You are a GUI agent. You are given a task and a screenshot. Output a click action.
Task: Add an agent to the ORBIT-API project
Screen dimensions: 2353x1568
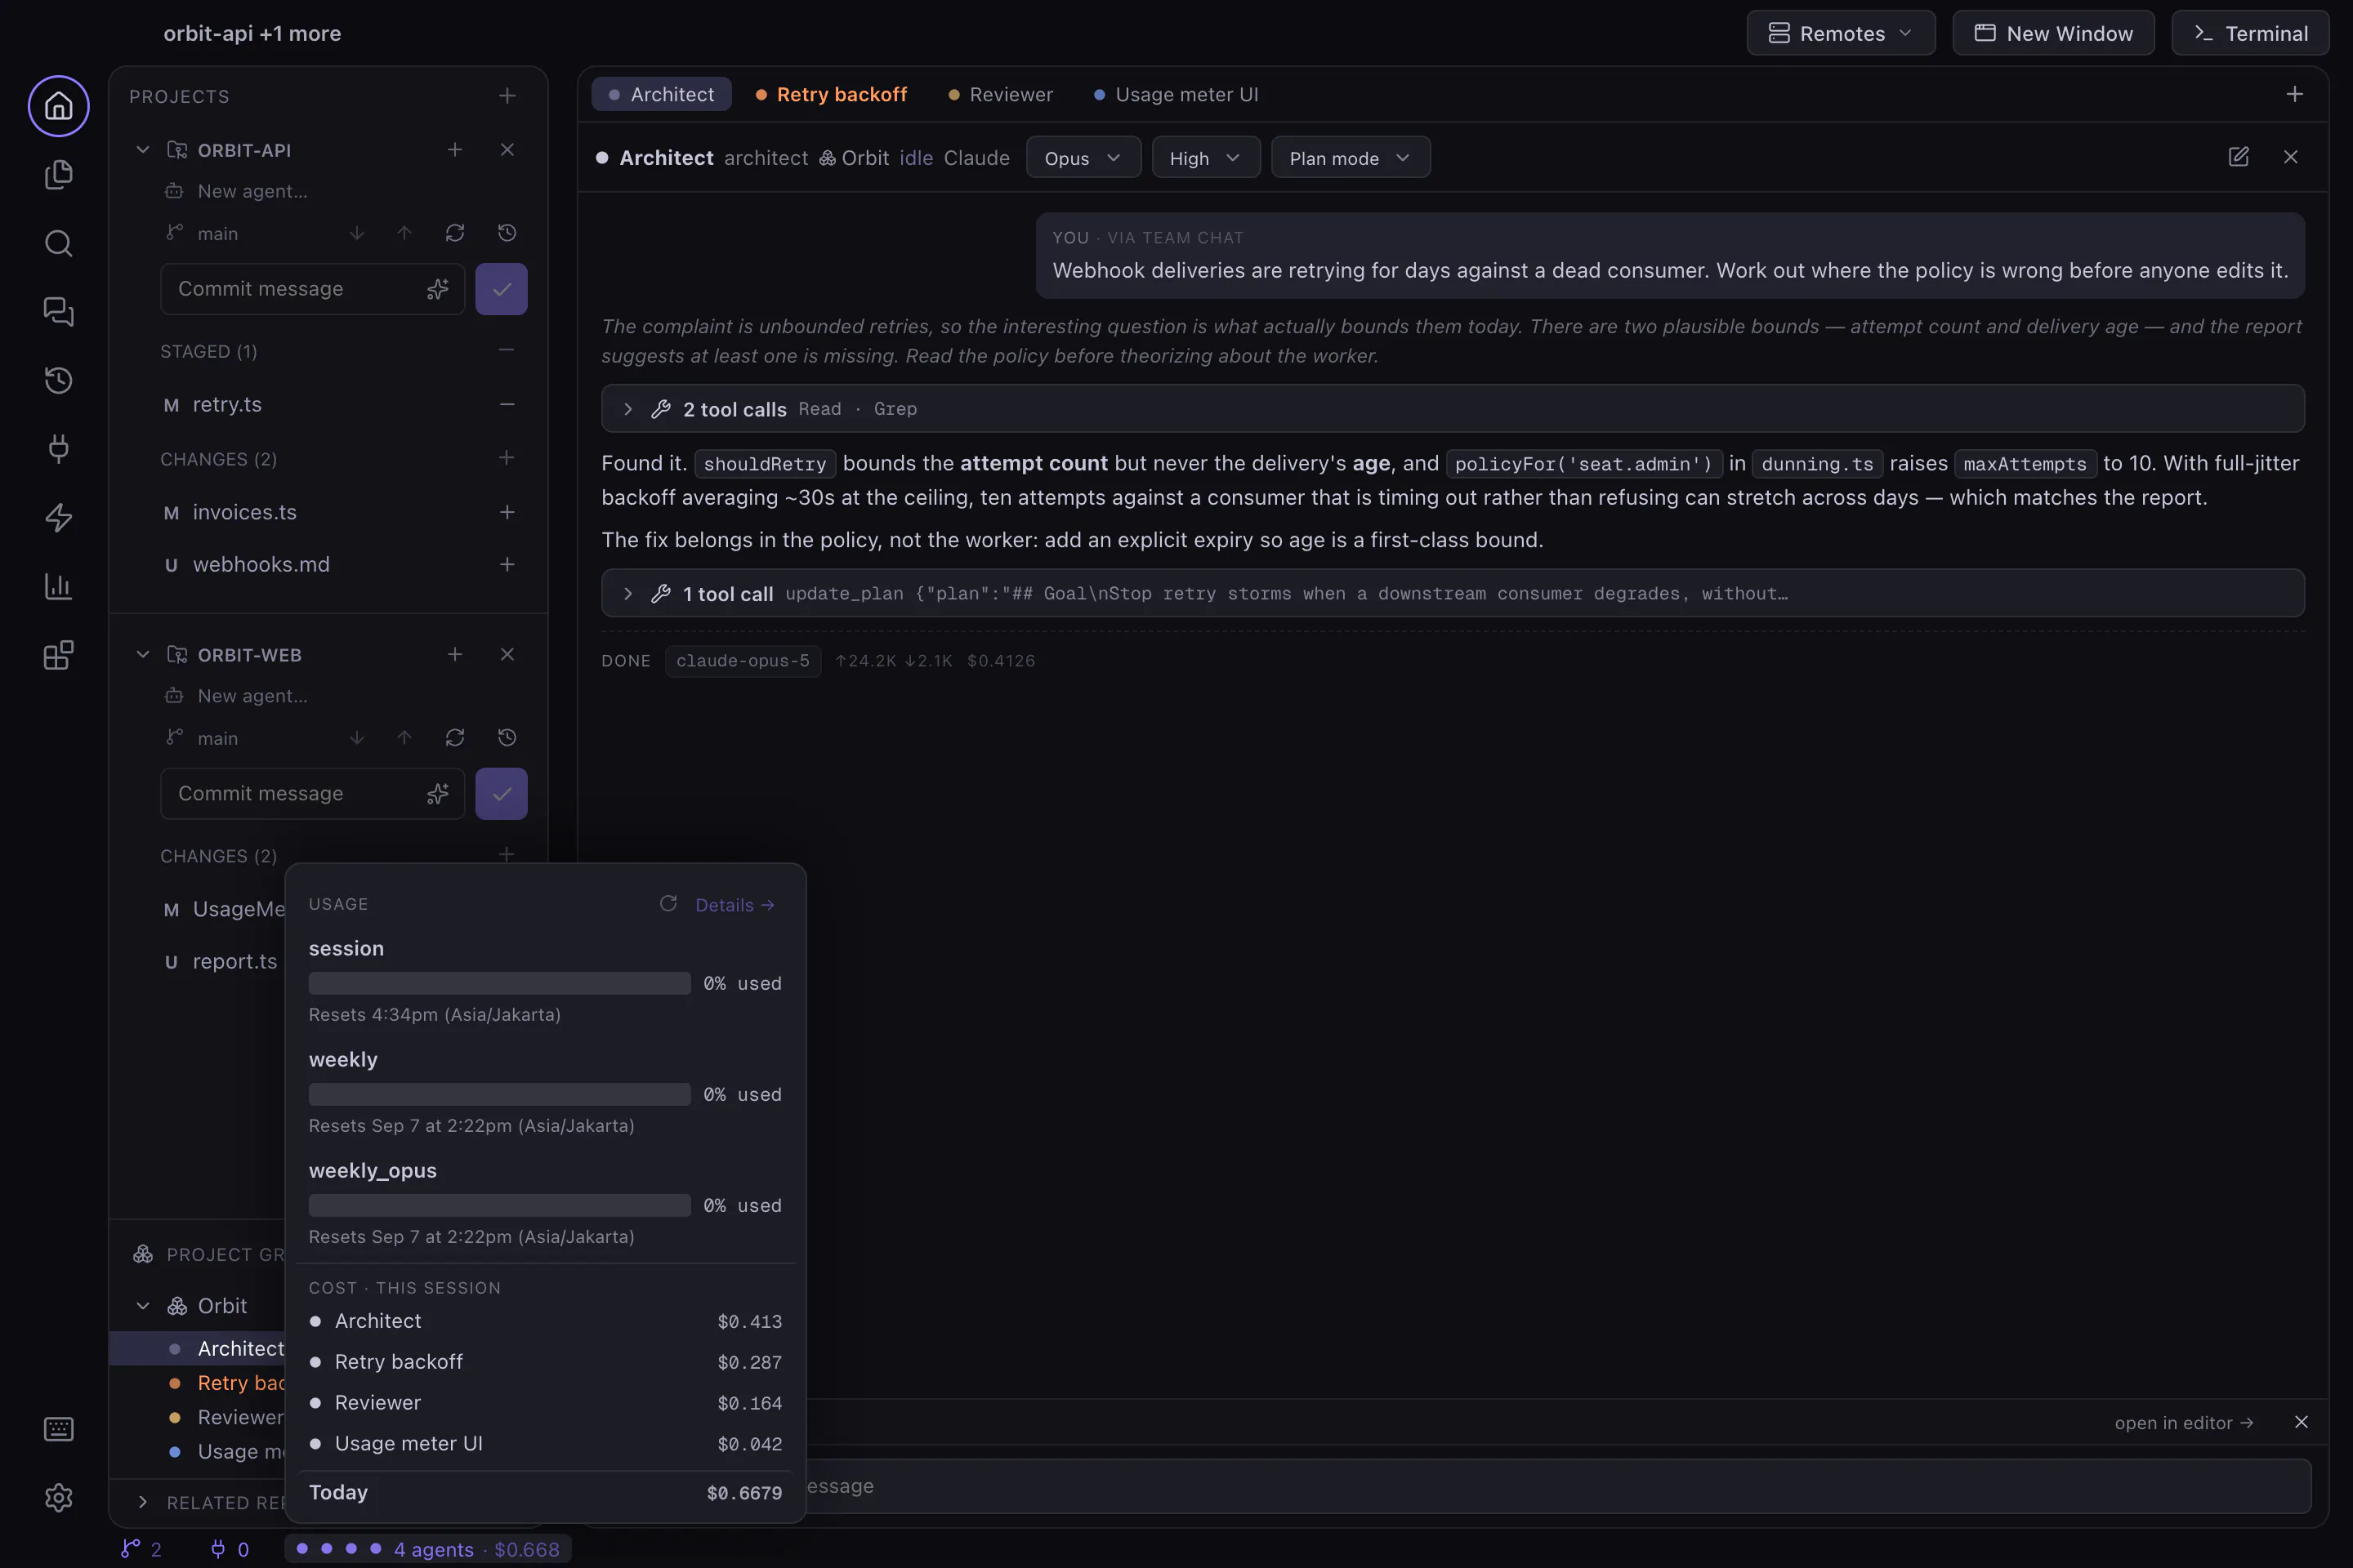[x=455, y=149]
